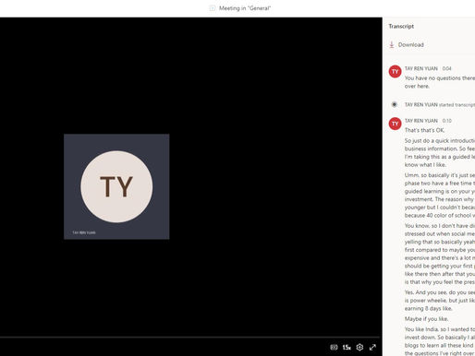The height and width of the screenshot is (356, 475).
Task: Click TY avatar beside 0:04 entry
Action: pos(395,72)
